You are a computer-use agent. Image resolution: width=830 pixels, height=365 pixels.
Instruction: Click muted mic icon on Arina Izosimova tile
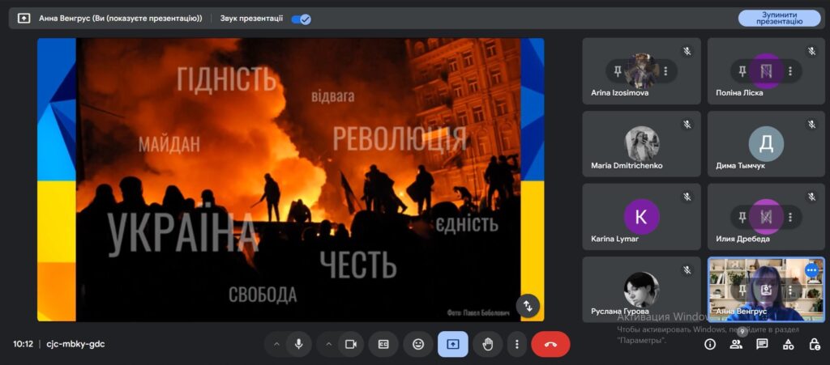pyautogui.click(x=687, y=51)
